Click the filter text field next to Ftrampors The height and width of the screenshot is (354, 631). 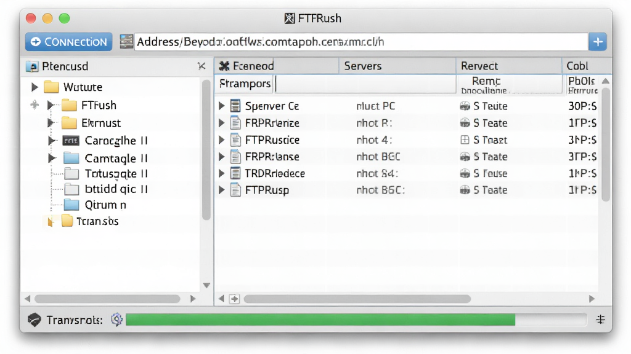(x=365, y=84)
